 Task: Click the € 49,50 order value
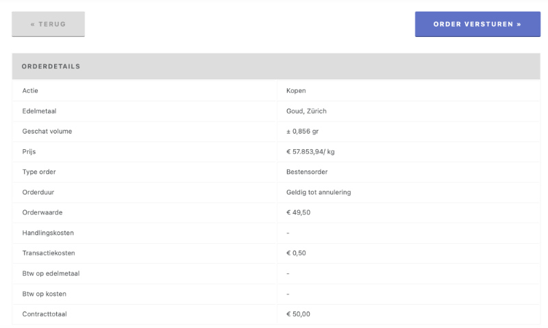pos(298,212)
